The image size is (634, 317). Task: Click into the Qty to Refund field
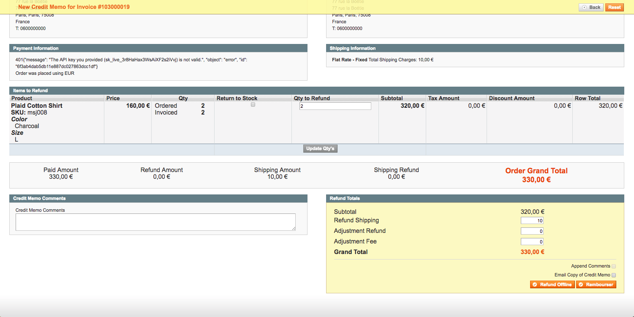pyautogui.click(x=335, y=106)
